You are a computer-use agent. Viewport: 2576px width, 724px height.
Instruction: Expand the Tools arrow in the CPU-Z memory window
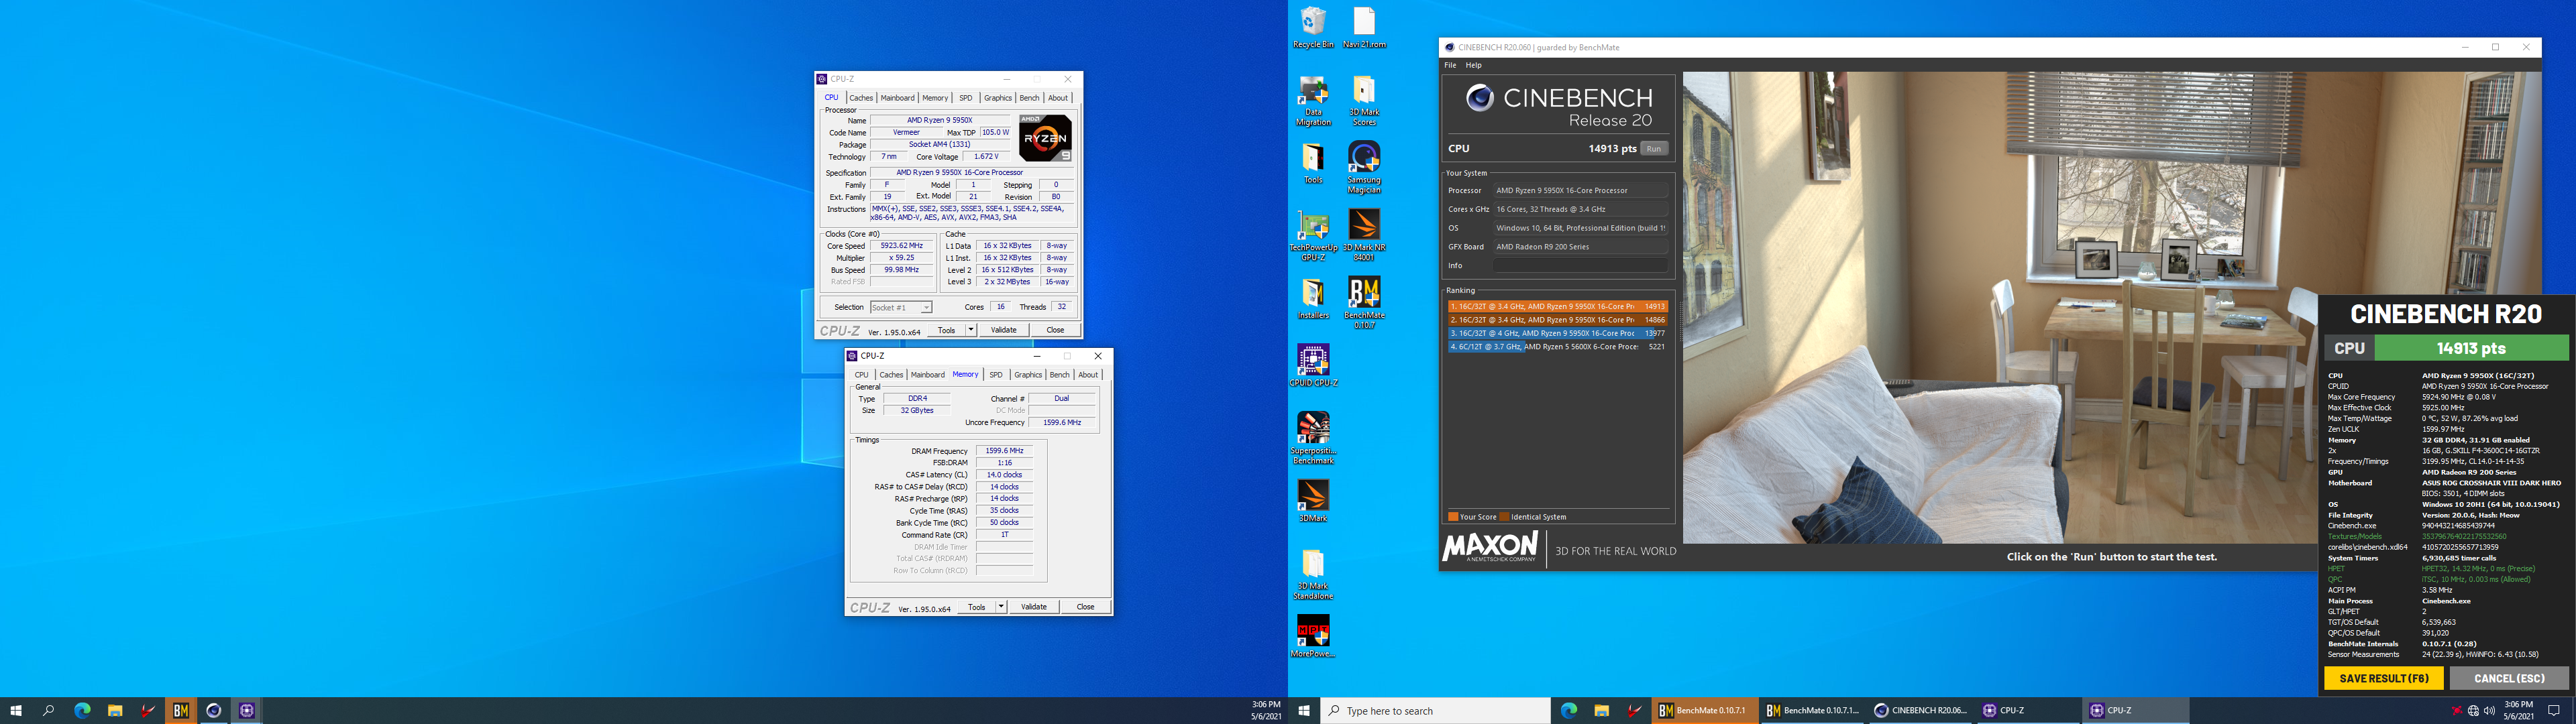1001,607
